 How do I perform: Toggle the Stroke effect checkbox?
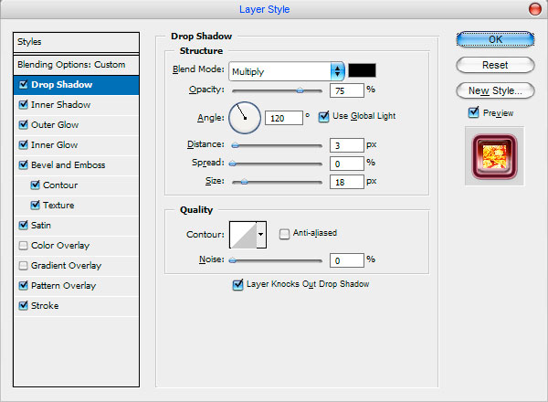coord(24,305)
